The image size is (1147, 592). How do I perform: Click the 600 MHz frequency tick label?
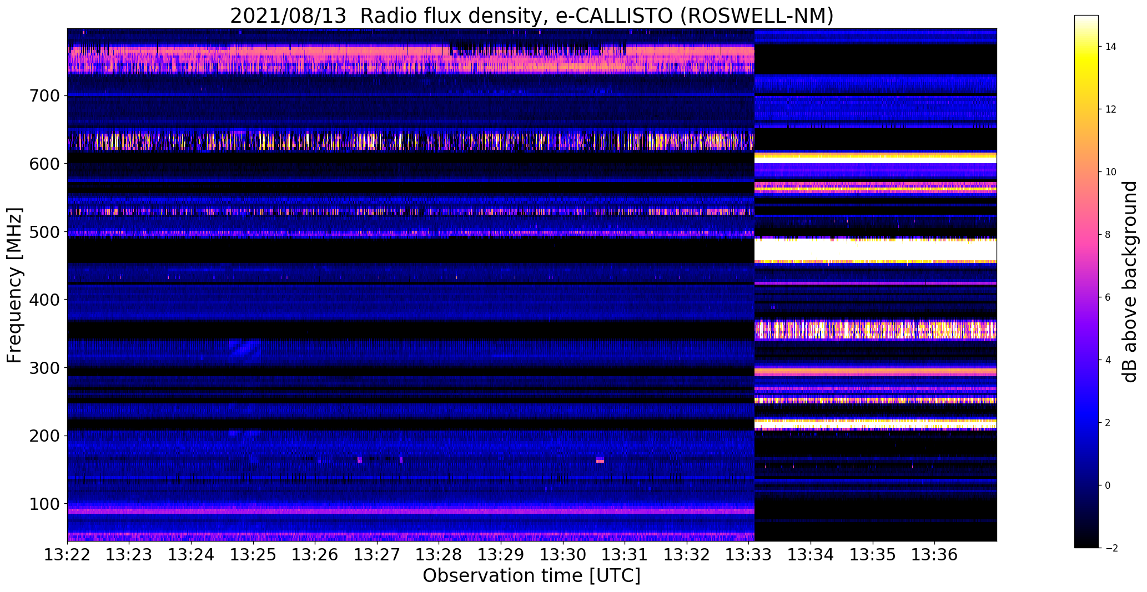44,163
